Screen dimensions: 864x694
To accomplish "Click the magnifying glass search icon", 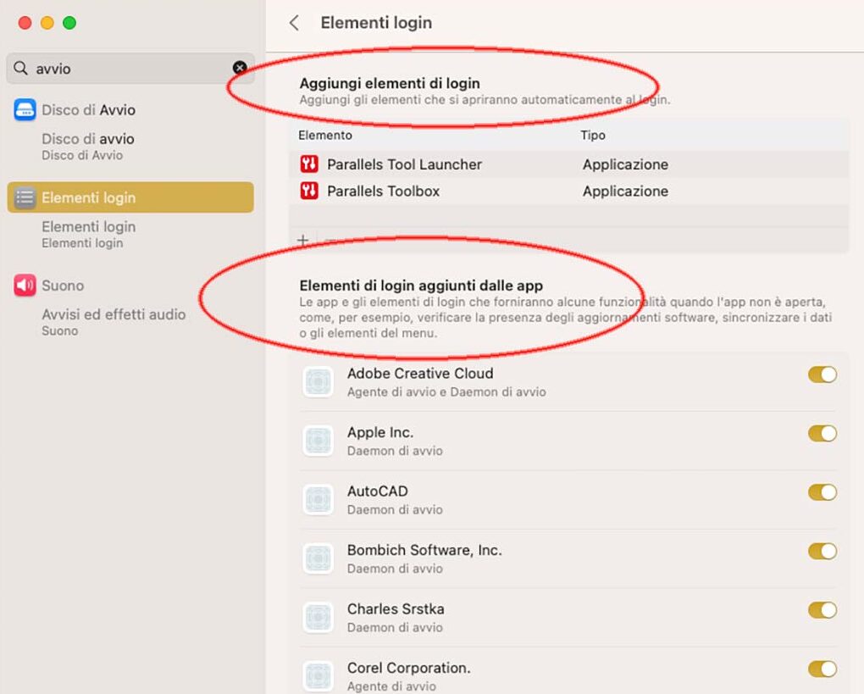I will click(21, 67).
